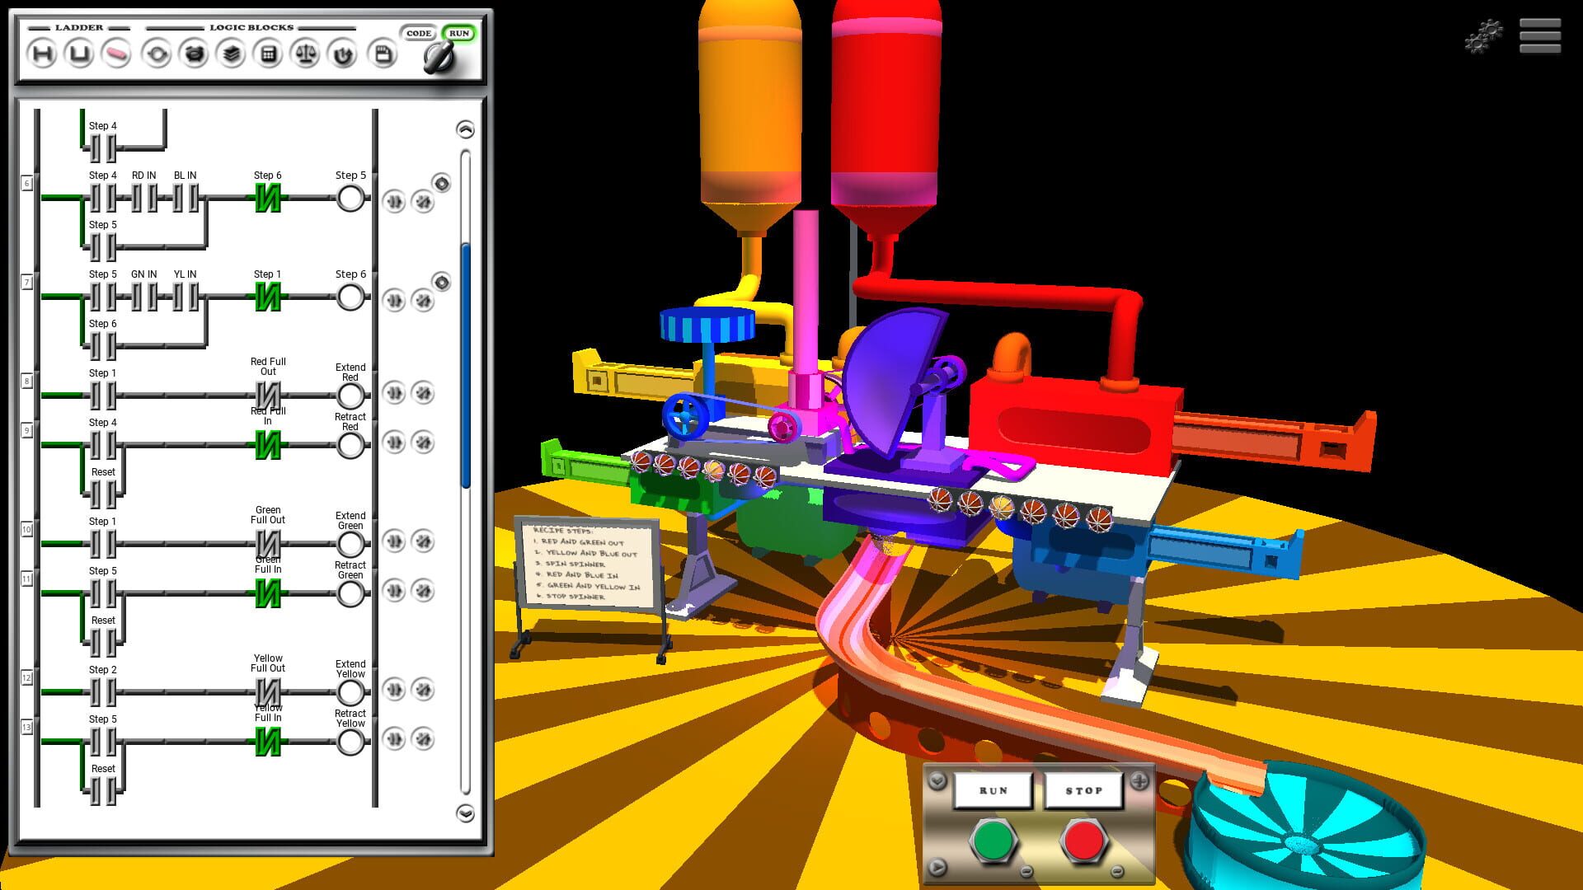
Task: Click the down chevron below the ladder scrollbar
Action: click(x=467, y=813)
